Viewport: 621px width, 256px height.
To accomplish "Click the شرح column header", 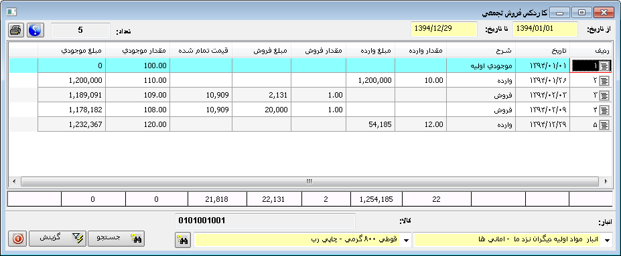I will click(x=481, y=51).
